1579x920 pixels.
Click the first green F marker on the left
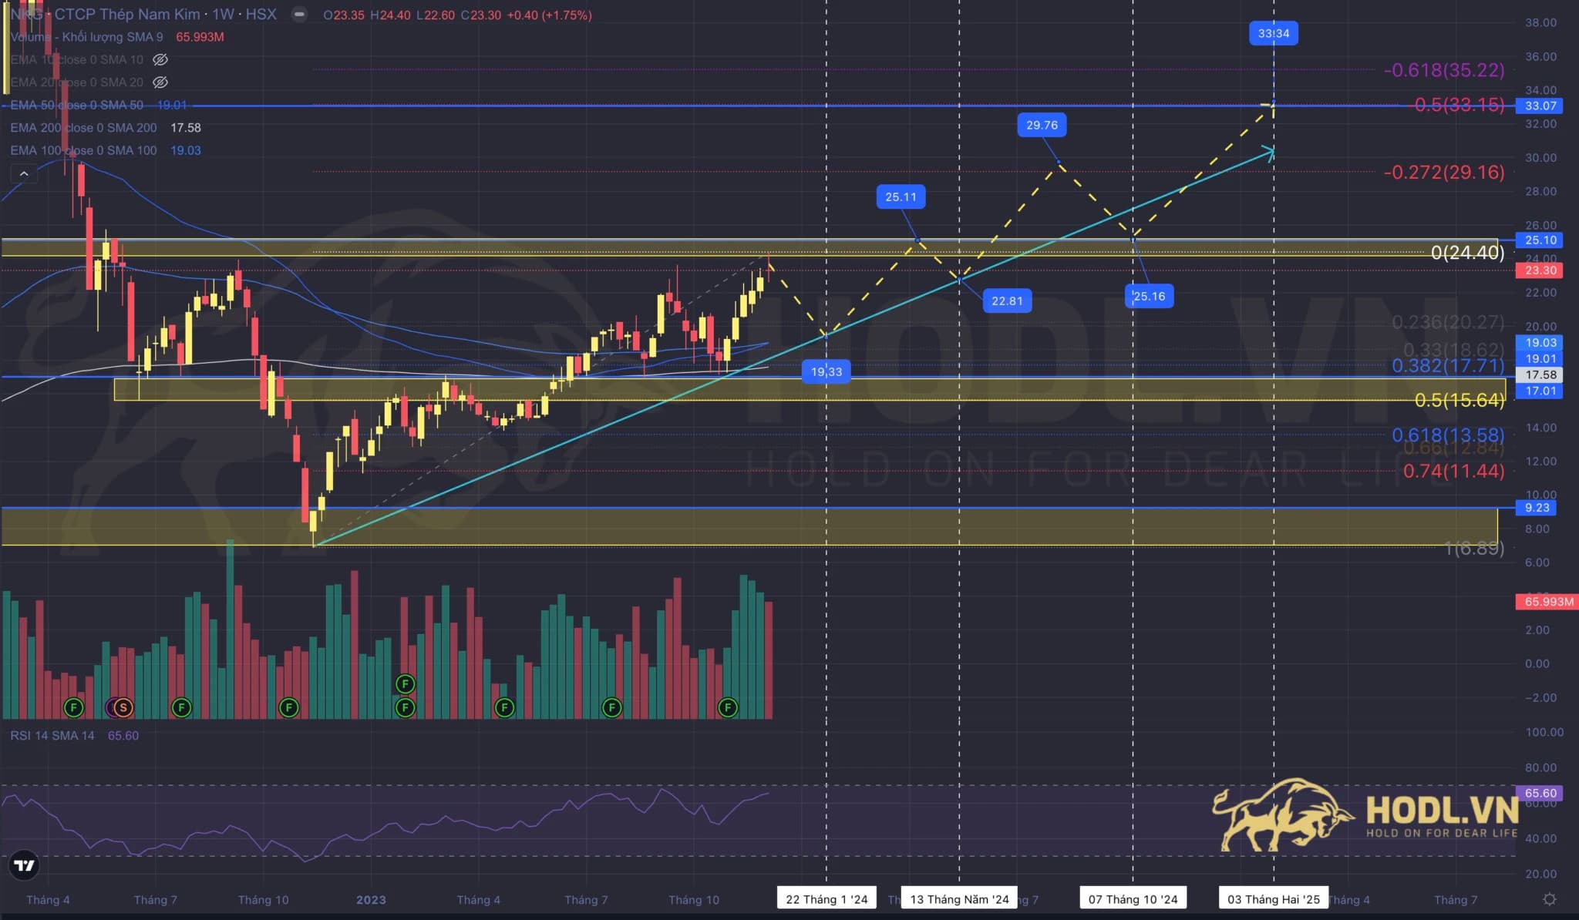(x=73, y=707)
